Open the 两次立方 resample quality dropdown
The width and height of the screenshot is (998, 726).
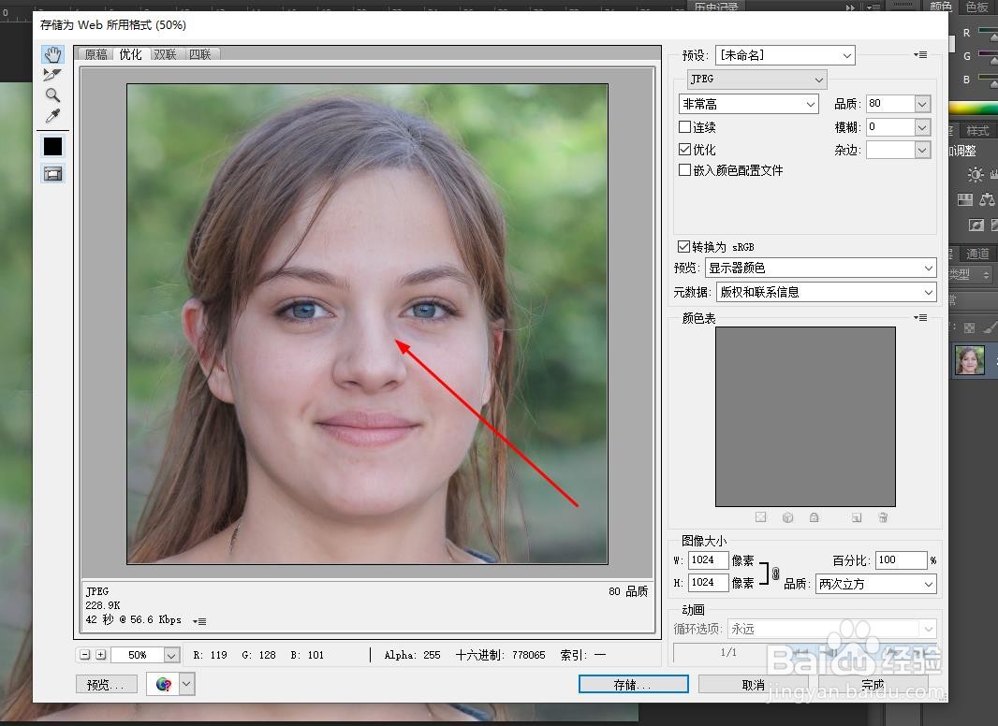(x=875, y=584)
